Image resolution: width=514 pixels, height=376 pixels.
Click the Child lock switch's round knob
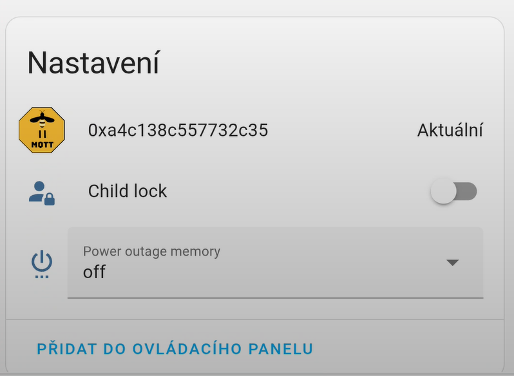444,192
